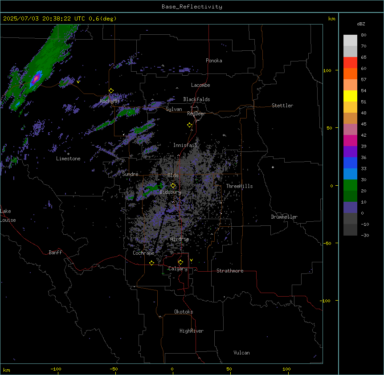Select the magenta 39–42 dBZ legend swatch

click(x=350, y=140)
